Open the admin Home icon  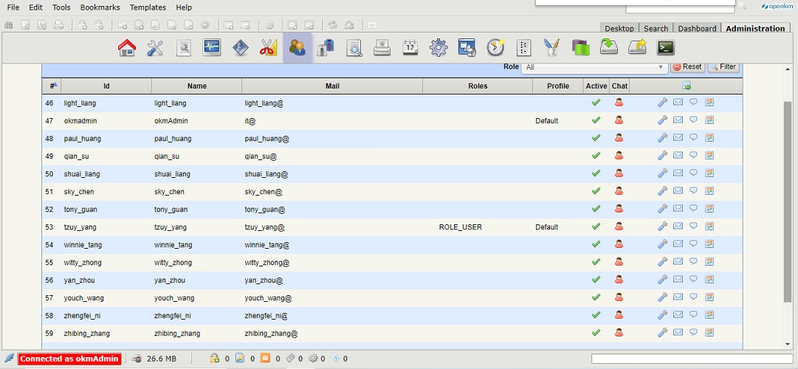pos(127,48)
